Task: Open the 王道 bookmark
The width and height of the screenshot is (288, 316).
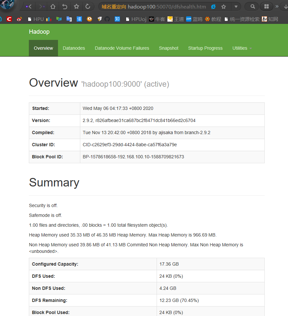Action: [x=176, y=19]
